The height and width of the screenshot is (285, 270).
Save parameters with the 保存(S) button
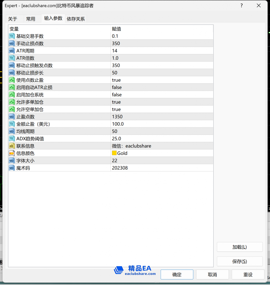click(x=239, y=261)
